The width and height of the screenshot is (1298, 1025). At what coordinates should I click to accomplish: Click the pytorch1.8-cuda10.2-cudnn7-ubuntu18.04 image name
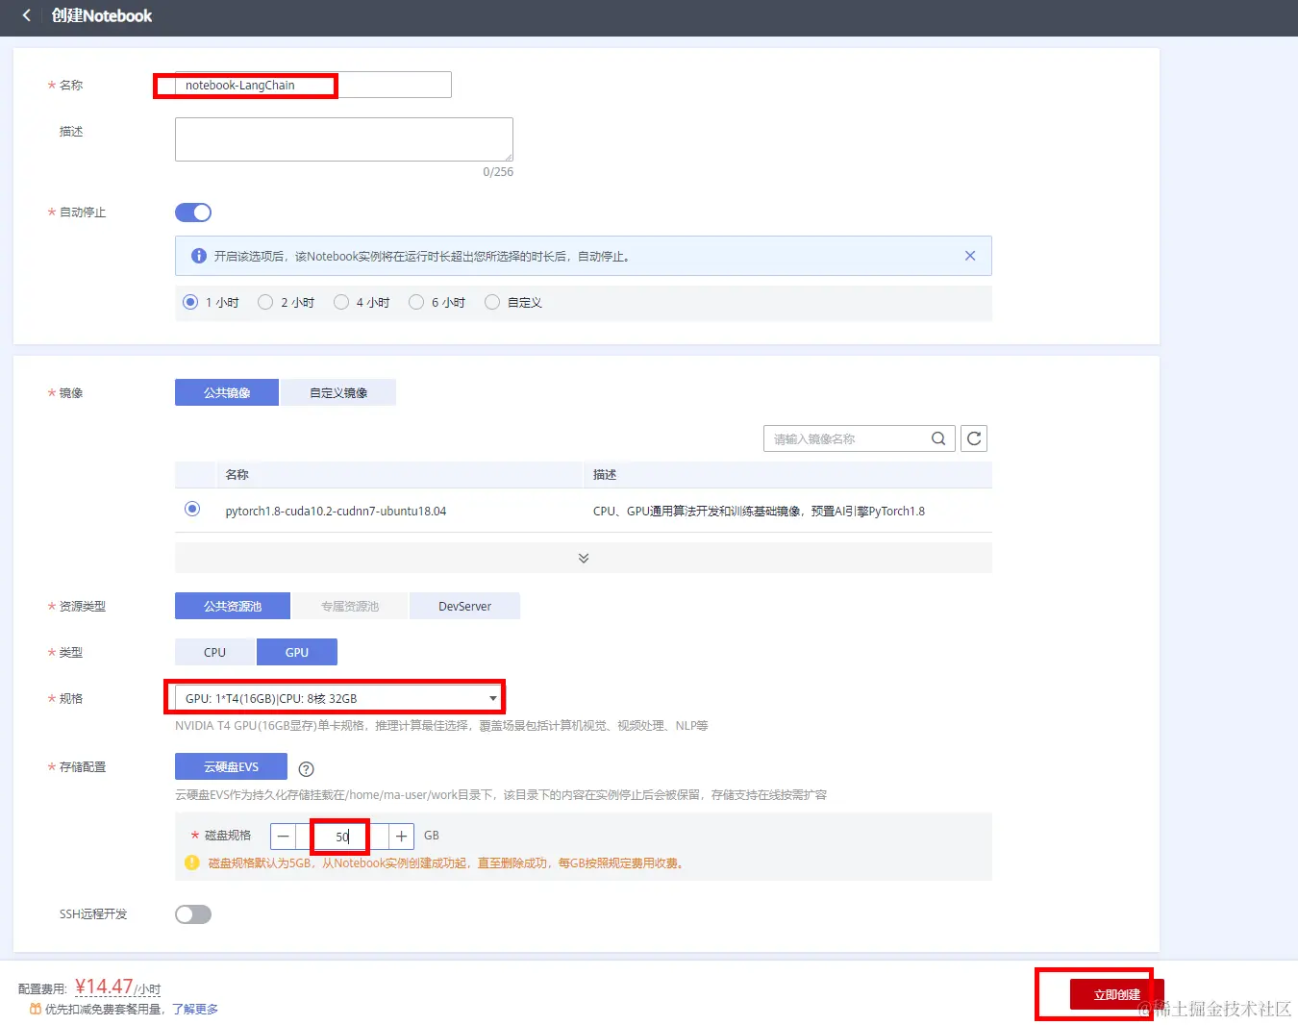(336, 511)
